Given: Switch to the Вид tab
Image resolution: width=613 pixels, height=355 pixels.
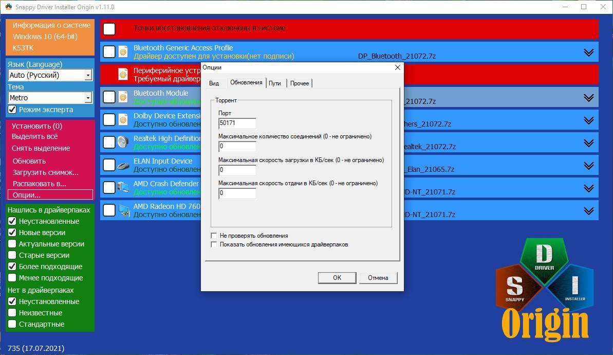Looking at the screenshot, I should point(214,83).
